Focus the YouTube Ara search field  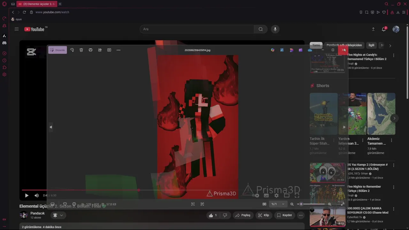coord(197,29)
